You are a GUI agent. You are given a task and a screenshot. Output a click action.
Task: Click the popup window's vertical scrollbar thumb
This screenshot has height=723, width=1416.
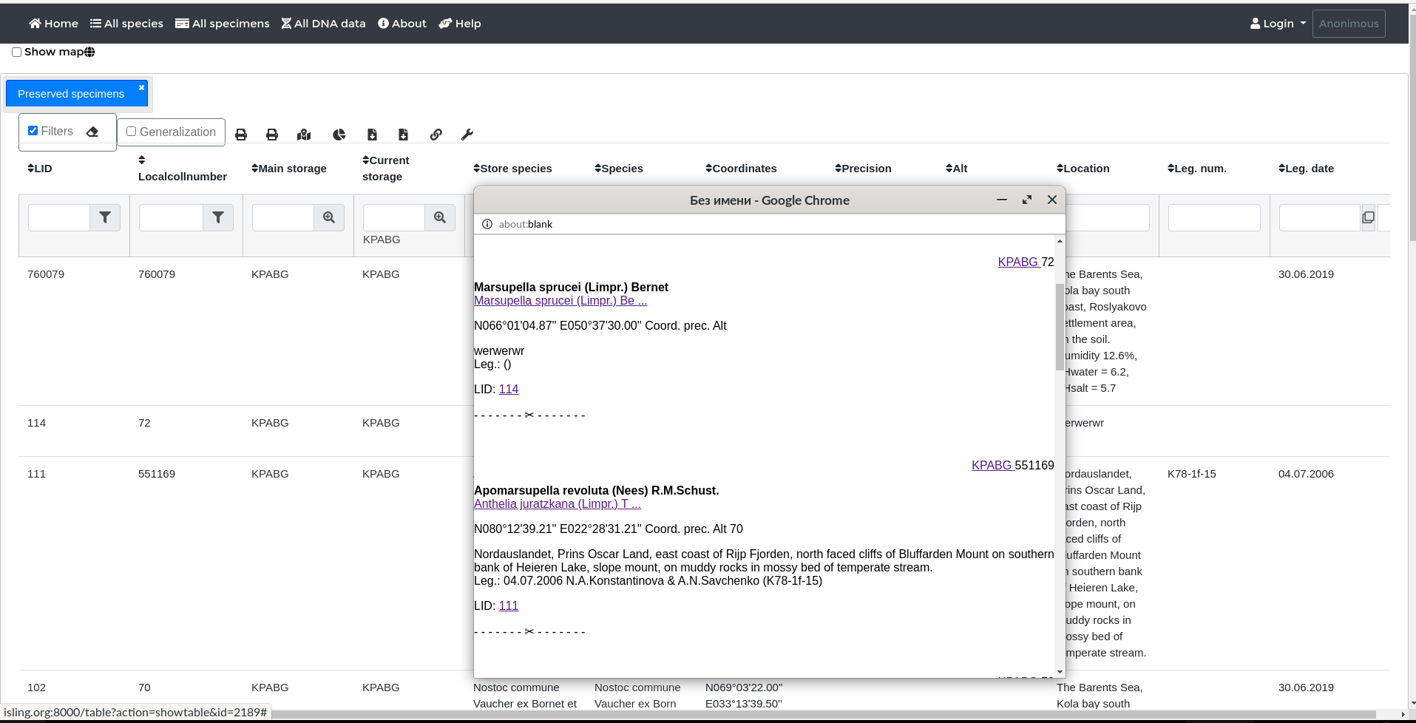[1060, 326]
